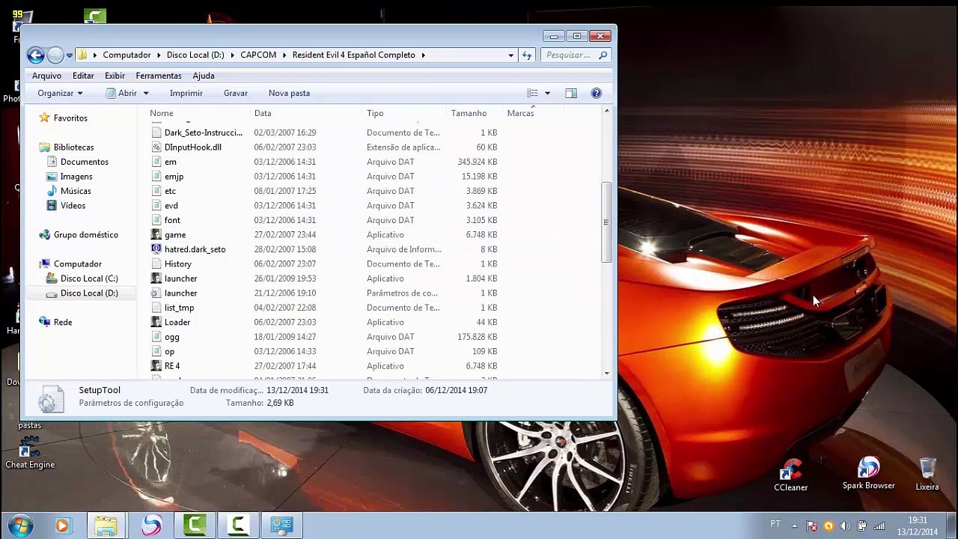Image resolution: width=958 pixels, height=539 pixels.
Task: Open the Ajuda menu
Action: click(x=204, y=76)
